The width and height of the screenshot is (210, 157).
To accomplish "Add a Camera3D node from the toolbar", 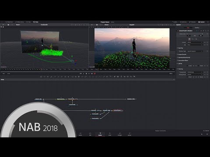I will pyautogui.click(x=128, y=77).
